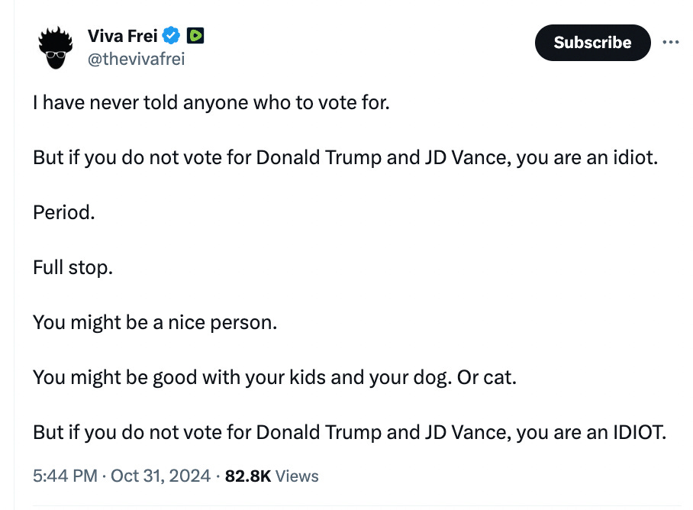
Task: Click the final line's 'But if you' opening
Action: [x=75, y=432]
